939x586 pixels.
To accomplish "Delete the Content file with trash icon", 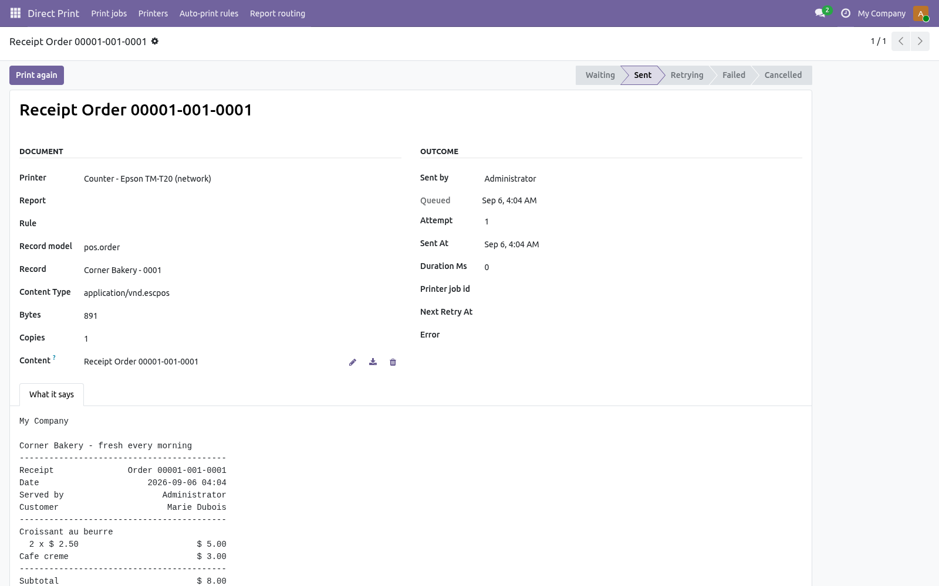I will point(393,362).
